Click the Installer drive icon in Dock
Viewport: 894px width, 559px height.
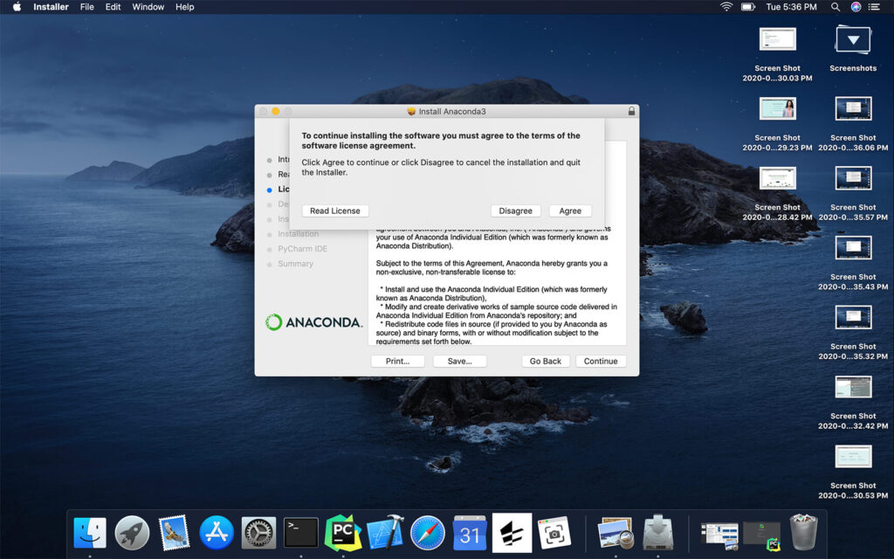coord(658,534)
